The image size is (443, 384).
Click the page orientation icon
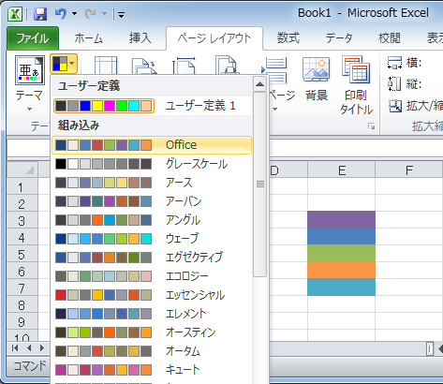pyautogui.click(x=144, y=66)
